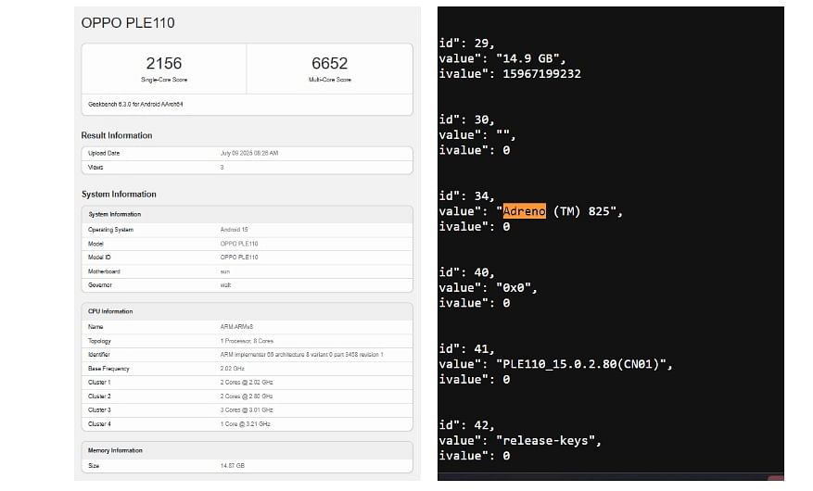Click the Views label
Screen dimensions: 813x491
point(95,168)
